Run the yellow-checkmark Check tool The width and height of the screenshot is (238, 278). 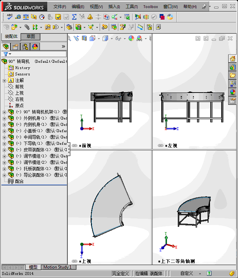(x=58, y=17)
